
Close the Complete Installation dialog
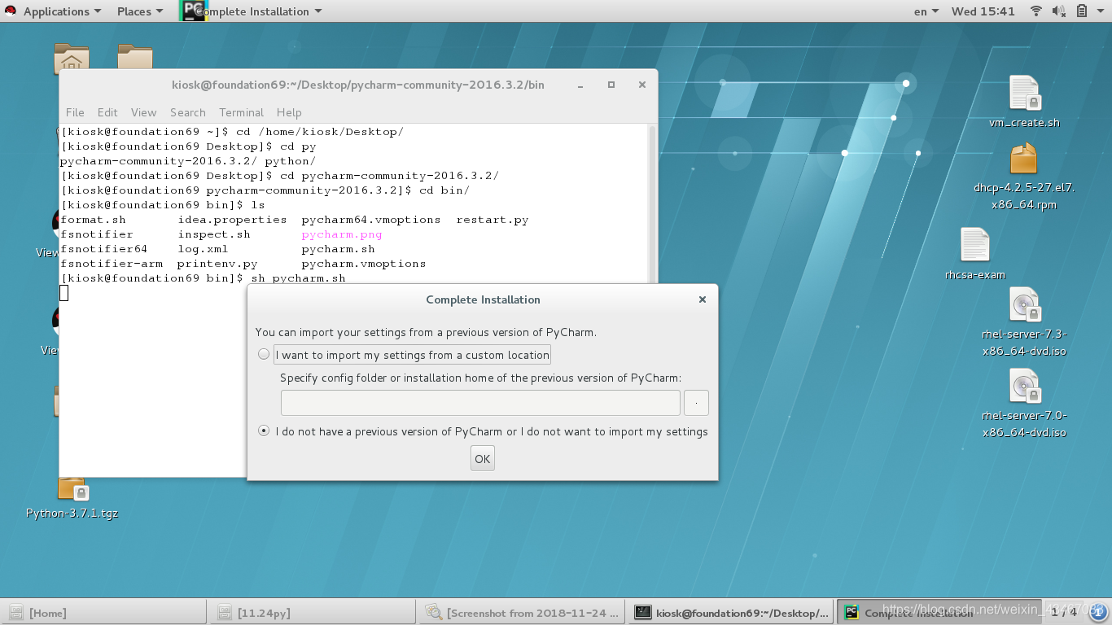702,299
